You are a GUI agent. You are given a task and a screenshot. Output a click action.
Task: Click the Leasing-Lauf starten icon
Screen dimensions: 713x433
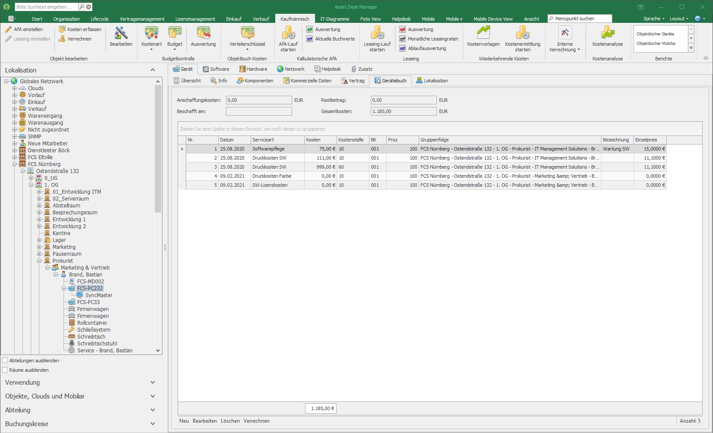377,38
